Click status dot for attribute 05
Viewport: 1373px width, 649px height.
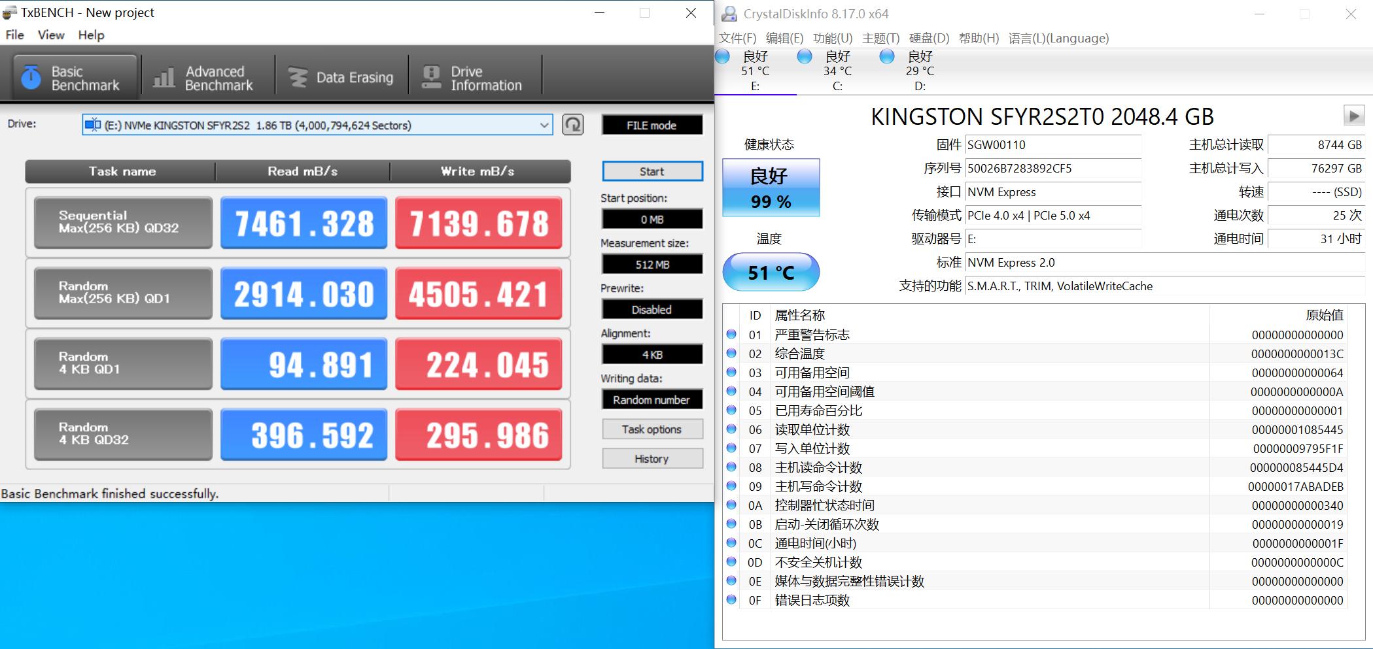731,410
